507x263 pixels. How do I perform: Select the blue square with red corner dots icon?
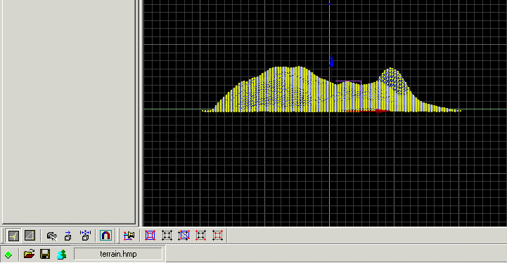150,236
